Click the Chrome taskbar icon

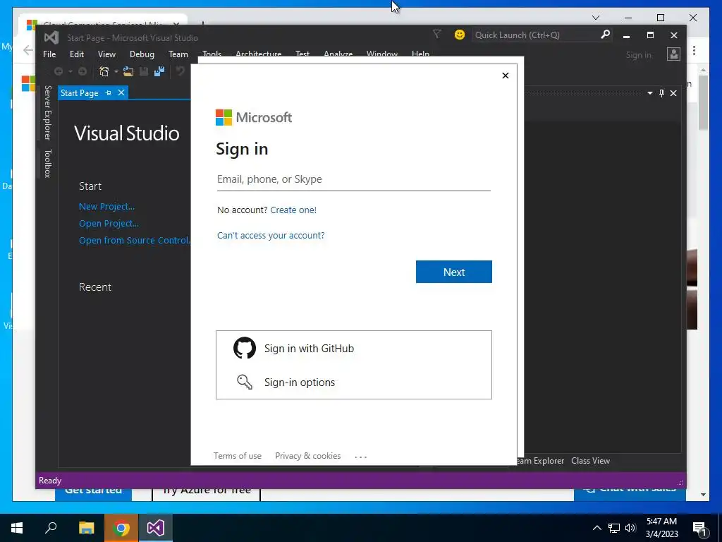click(121, 528)
